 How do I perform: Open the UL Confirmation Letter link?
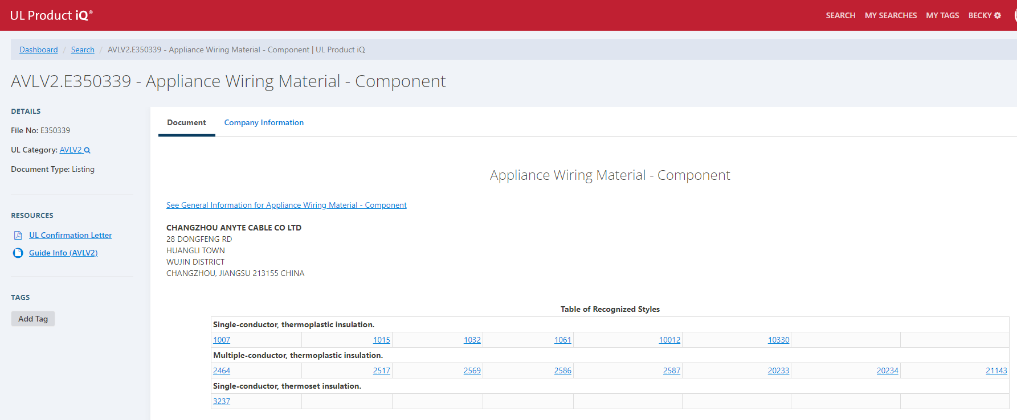(x=71, y=235)
